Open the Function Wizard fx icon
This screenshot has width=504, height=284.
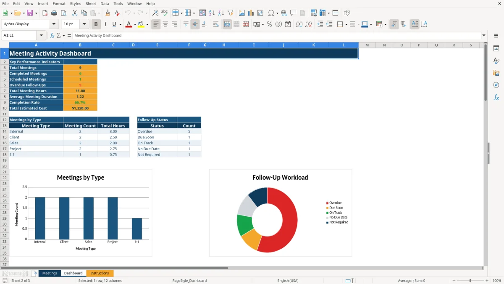[x=52, y=35]
